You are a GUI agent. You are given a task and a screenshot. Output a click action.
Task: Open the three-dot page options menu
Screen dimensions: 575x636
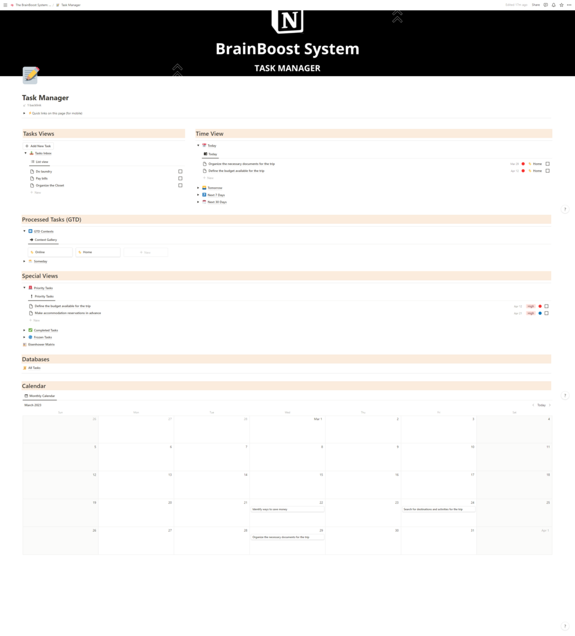click(569, 5)
